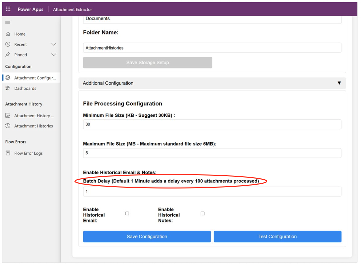Image resolution: width=361 pixels, height=264 pixels.
Task: Enable the Historical Notes checkbox
Action: pyautogui.click(x=203, y=213)
